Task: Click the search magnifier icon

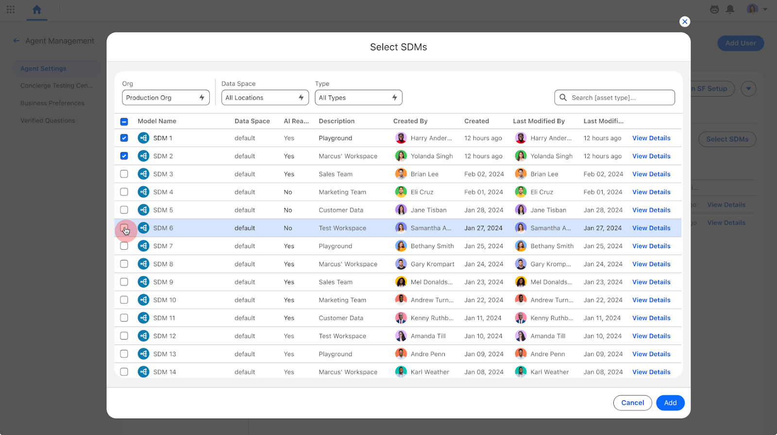Action: point(563,97)
